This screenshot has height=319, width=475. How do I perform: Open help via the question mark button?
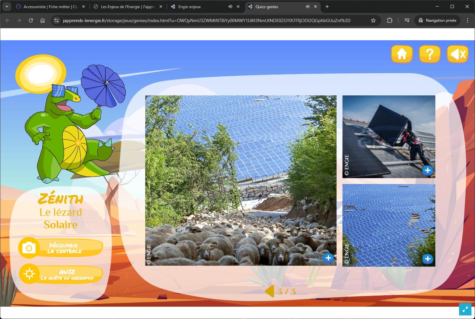[x=430, y=54]
